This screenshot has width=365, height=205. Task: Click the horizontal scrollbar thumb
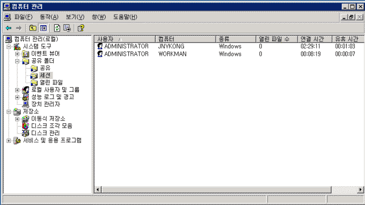216,190
